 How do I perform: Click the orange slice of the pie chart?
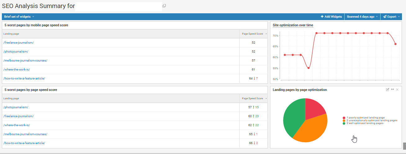(x=312, y=130)
